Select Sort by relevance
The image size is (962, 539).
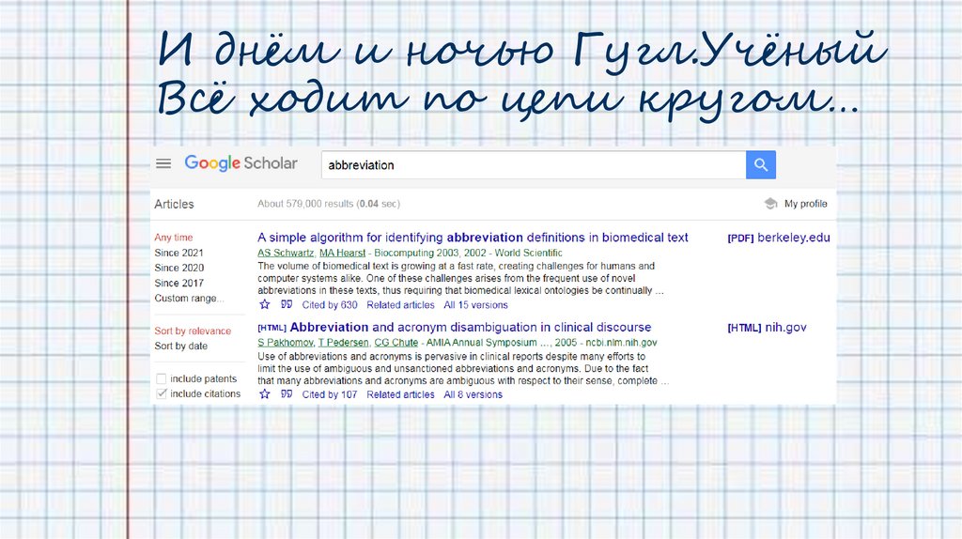193,331
